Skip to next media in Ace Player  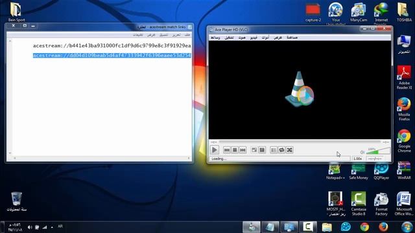click(243, 150)
